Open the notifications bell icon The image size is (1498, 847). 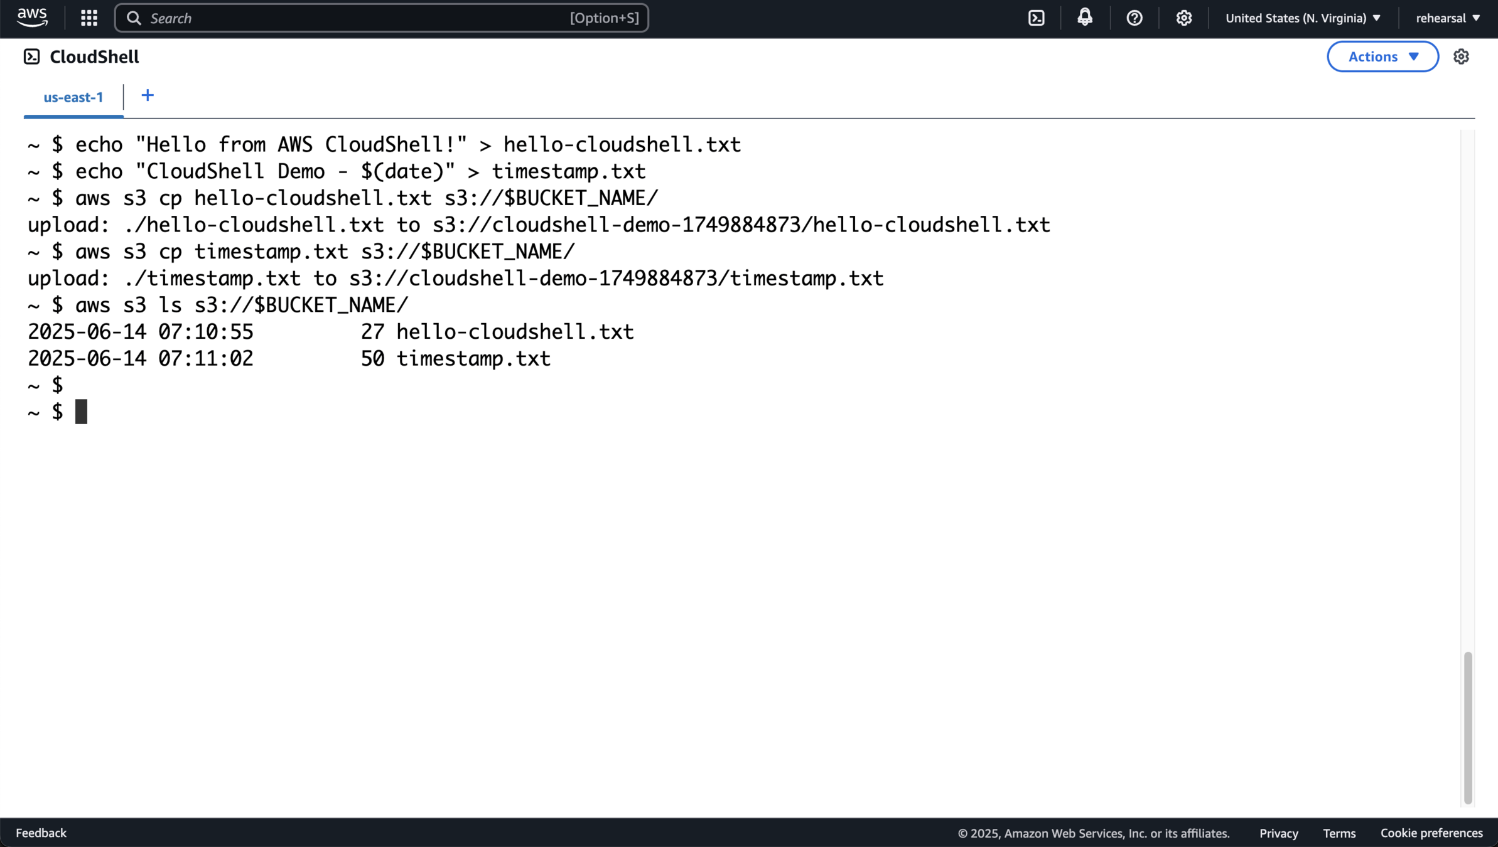click(1085, 18)
